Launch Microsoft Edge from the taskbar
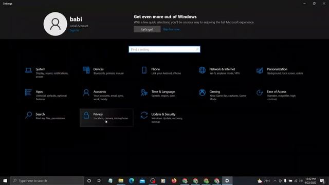329x185 pixels. point(132,180)
